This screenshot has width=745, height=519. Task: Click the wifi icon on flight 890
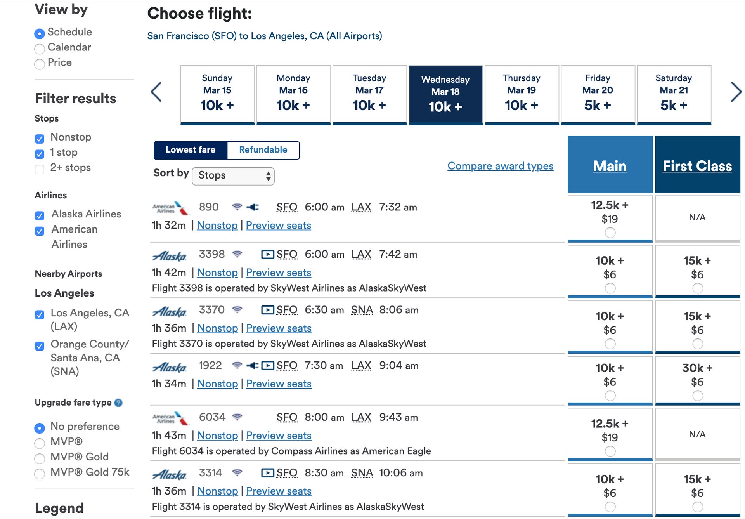click(237, 207)
